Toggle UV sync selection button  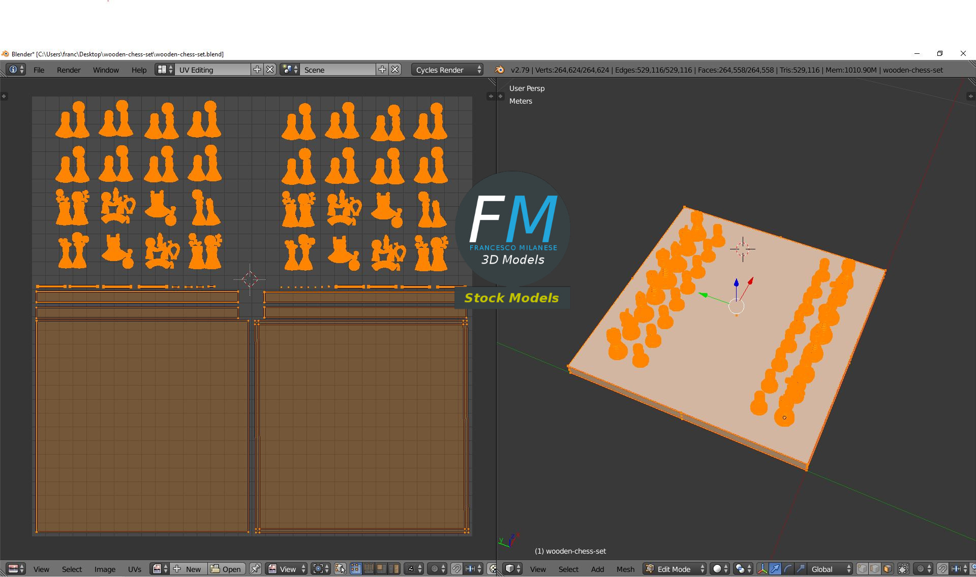(x=340, y=569)
